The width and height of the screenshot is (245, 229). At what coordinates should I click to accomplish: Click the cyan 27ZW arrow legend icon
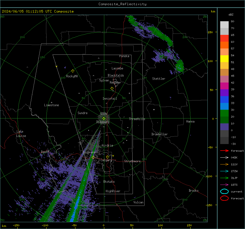coord(224,171)
